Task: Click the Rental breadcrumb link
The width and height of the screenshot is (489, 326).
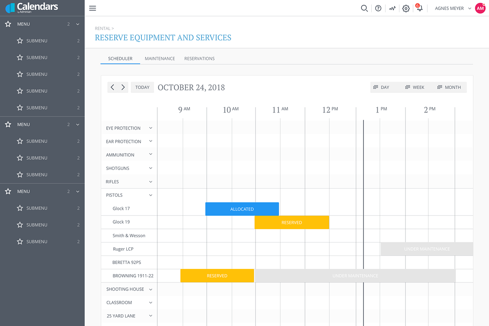Action: (103, 29)
